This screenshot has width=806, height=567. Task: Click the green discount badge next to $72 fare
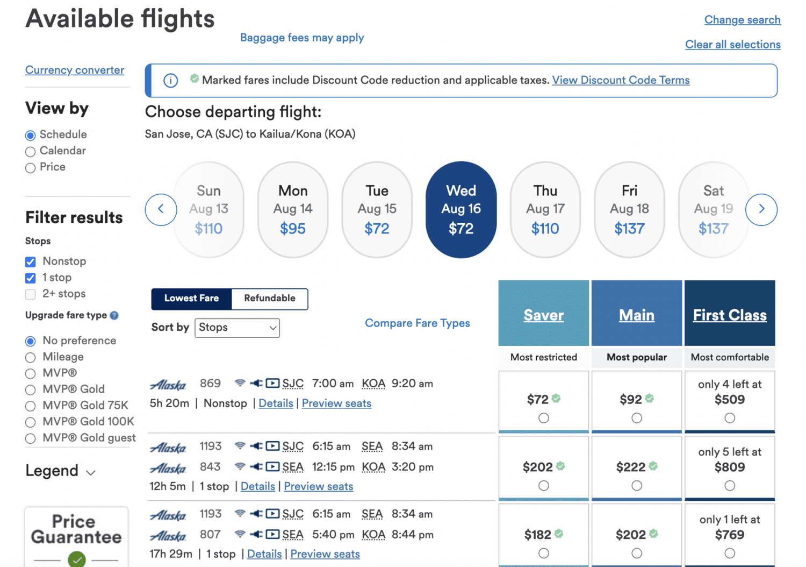[x=556, y=398]
